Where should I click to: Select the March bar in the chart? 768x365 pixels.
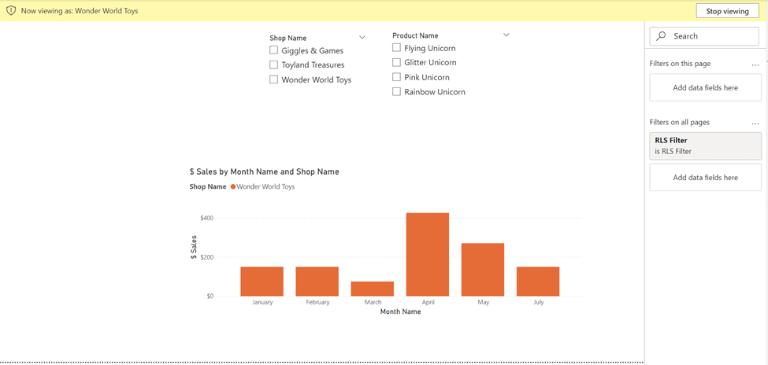(373, 289)
